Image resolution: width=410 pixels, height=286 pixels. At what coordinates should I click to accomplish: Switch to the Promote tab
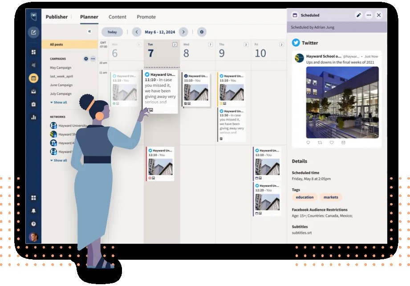pos(146,17)
